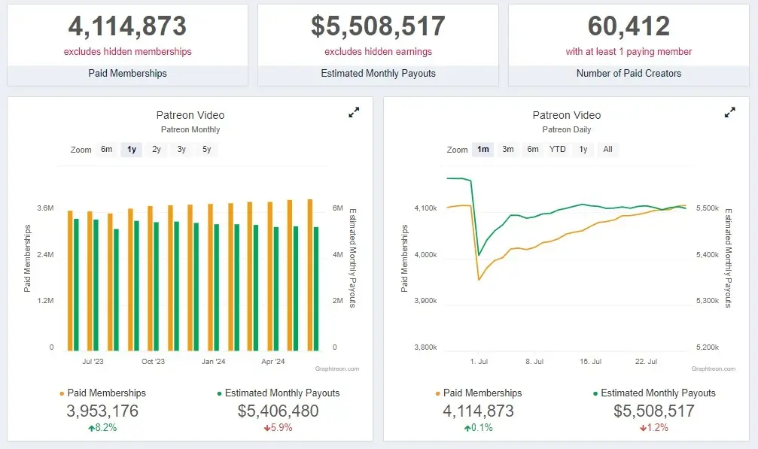Select the All range on the daily chart

[x=607, y=150]
